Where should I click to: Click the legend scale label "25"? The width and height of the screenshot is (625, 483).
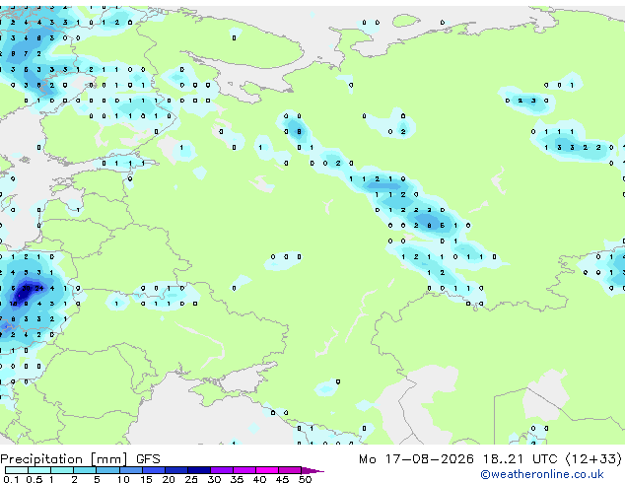[x=191, y=479]
